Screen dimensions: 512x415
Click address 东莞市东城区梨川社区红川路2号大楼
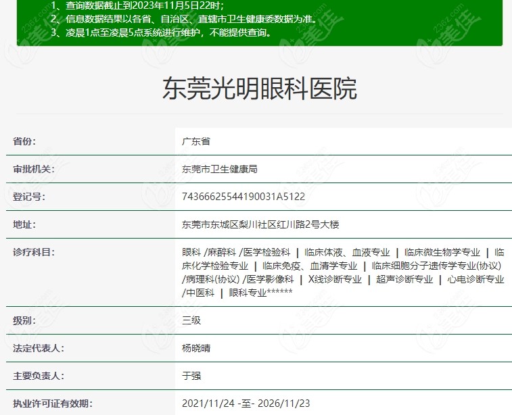tap(260, 224)
